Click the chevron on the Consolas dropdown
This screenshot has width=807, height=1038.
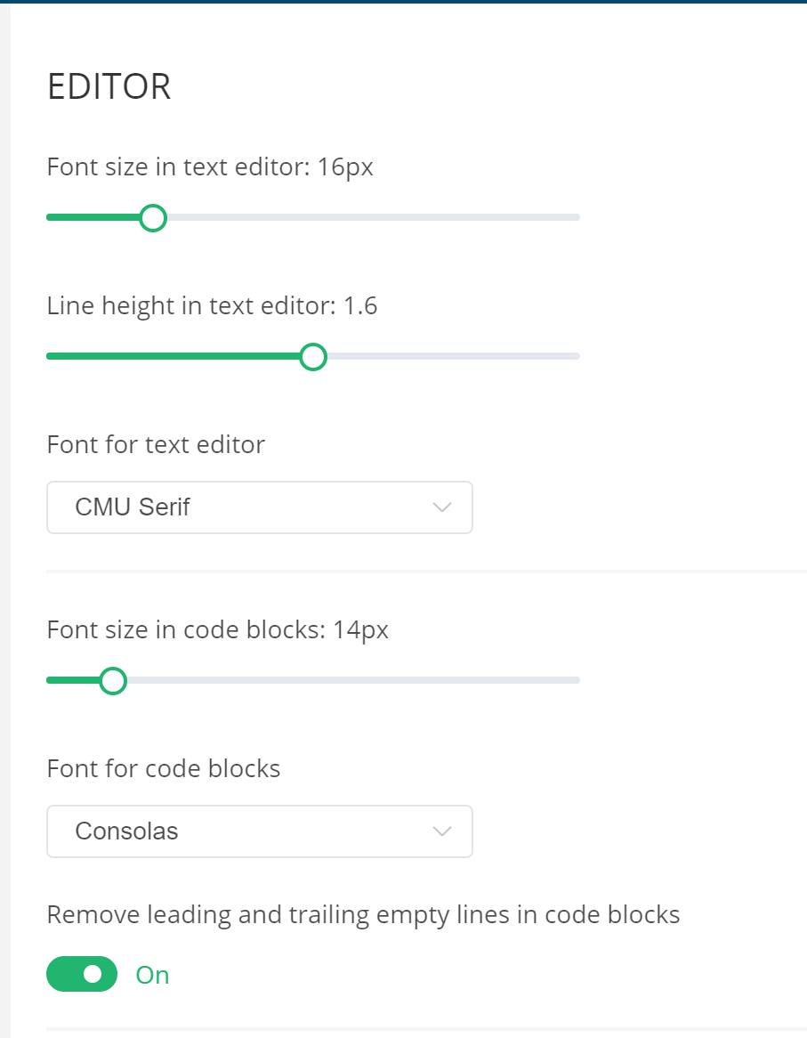(x=441, y=831)
